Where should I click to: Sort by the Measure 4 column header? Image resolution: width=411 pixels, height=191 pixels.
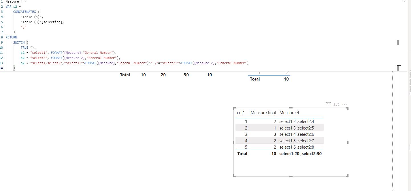289,113
